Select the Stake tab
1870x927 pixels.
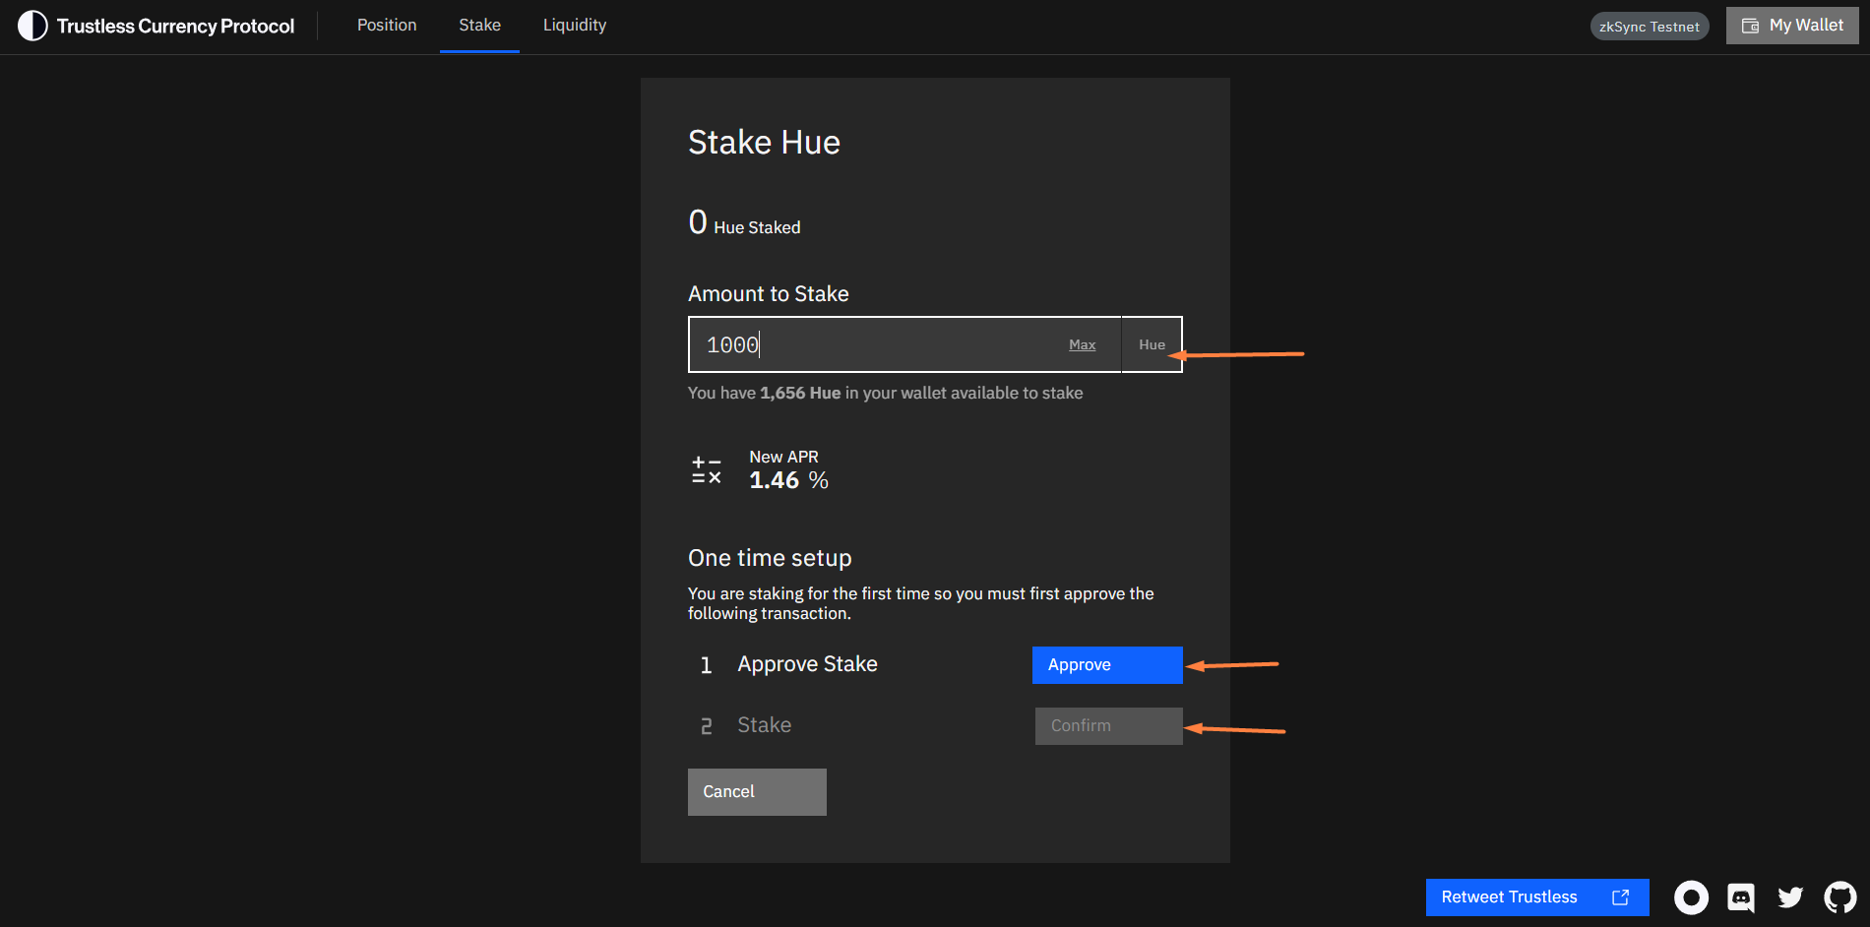(x=479, y=26)
